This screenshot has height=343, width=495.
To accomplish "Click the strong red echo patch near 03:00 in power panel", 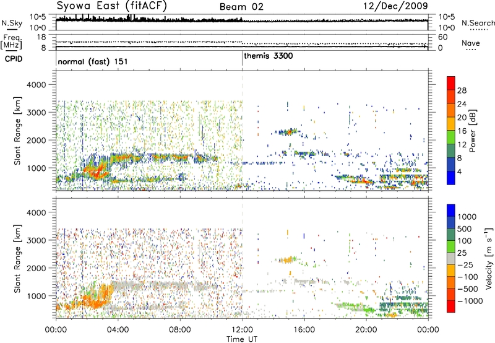I will tap(97, 171).
